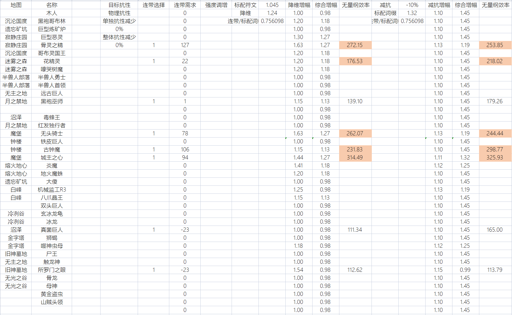
Task: Select the 地图 header cell
Action: [x=16, y=5]
